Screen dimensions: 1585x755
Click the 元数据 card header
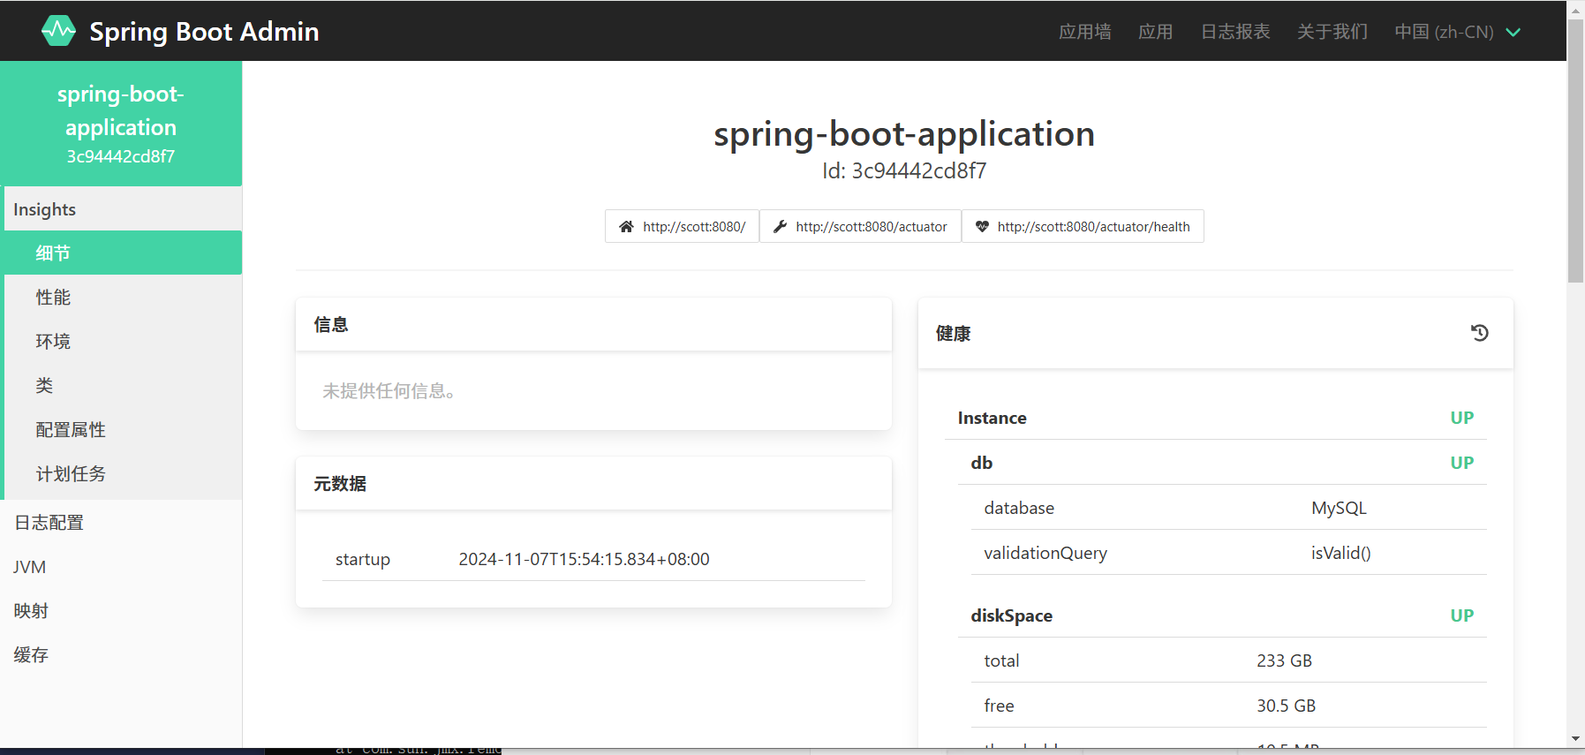[x=593, y=483]
